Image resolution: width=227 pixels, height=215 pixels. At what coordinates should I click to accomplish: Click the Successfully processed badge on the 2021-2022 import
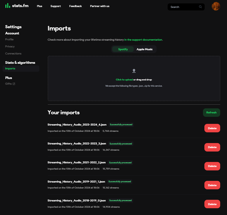point(121,163)
